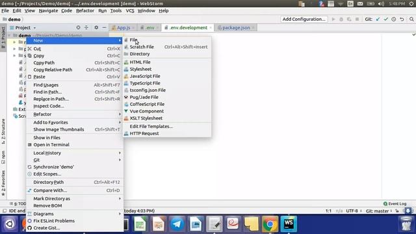The width and height of the screenshot is (416, 234).
Task: Open project panel settings gear
Action: [96, 27]
